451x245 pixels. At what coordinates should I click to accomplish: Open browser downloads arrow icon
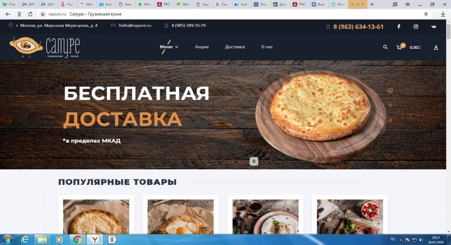tap(443, 14)
